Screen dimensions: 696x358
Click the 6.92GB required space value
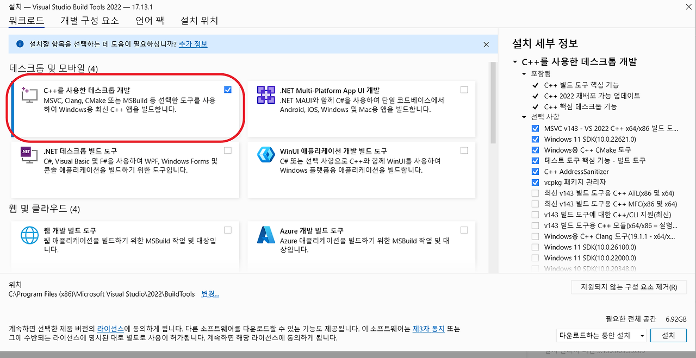676,319
